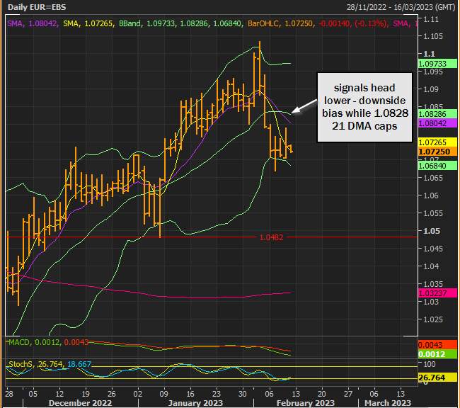Click the 1.05 price axis label
The height and width of the screenshot is (408, 460).
(431, 231)
